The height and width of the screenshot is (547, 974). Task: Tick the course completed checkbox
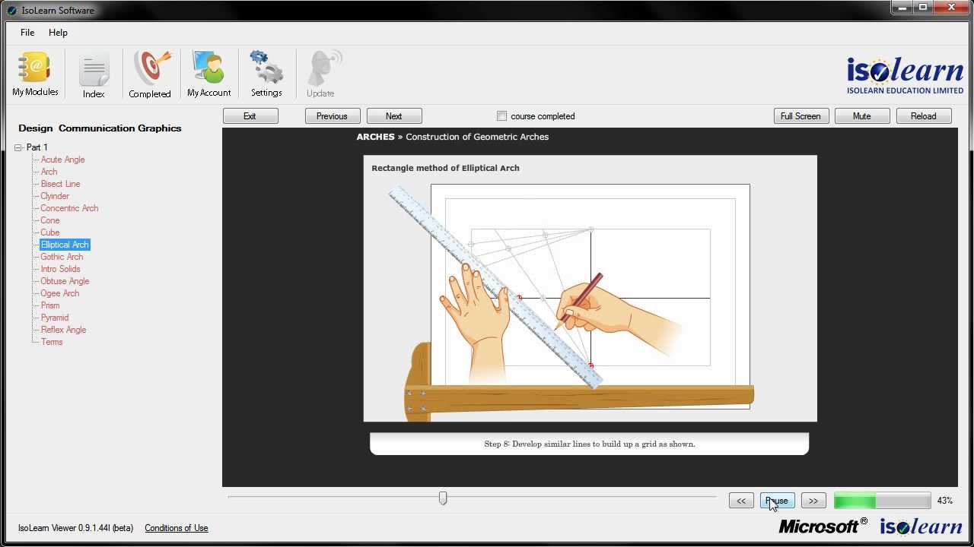(x=501, y=116)
